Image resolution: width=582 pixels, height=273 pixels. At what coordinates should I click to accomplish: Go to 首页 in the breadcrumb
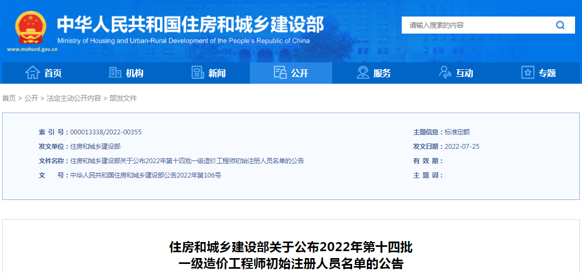[x=9, y=99]
